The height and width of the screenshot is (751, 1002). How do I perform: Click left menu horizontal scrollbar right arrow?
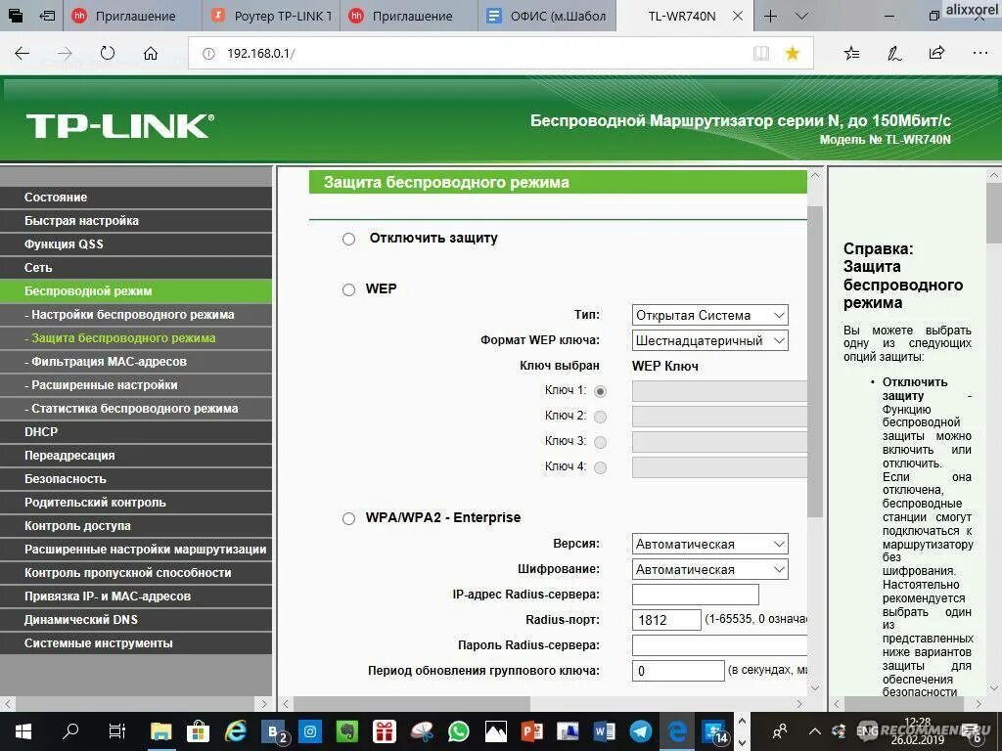pos(264,704)
